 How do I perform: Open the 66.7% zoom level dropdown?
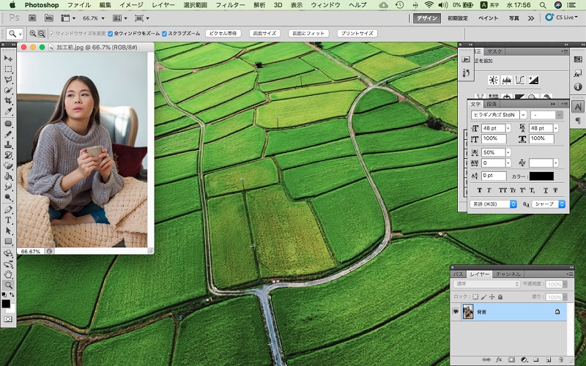(x=103, y=18)
